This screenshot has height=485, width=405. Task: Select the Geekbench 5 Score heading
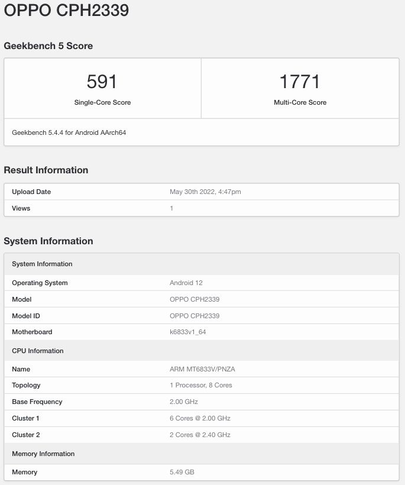tap(48, 46)
